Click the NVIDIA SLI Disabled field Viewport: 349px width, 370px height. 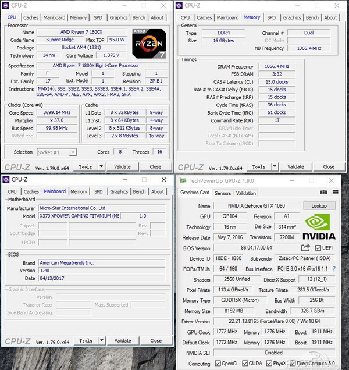coord(275,353)
